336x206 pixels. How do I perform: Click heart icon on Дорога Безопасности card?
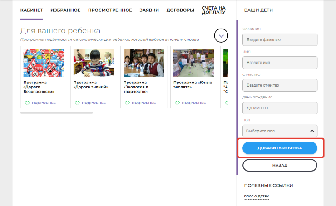27,103
